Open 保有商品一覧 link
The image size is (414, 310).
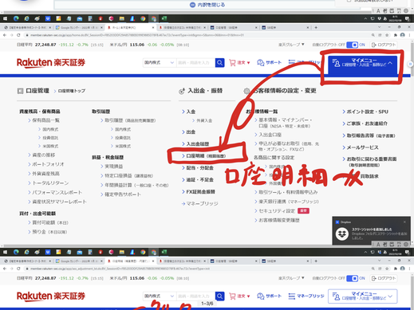45,120
